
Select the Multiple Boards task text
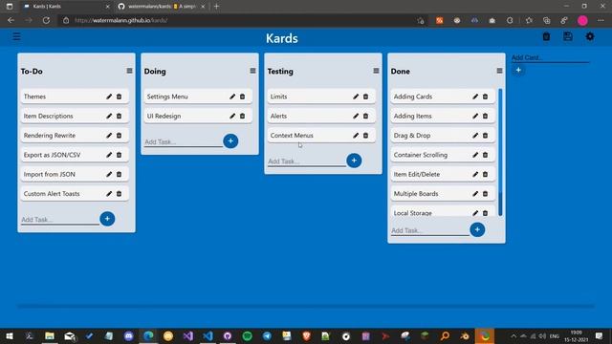[416, 194]
